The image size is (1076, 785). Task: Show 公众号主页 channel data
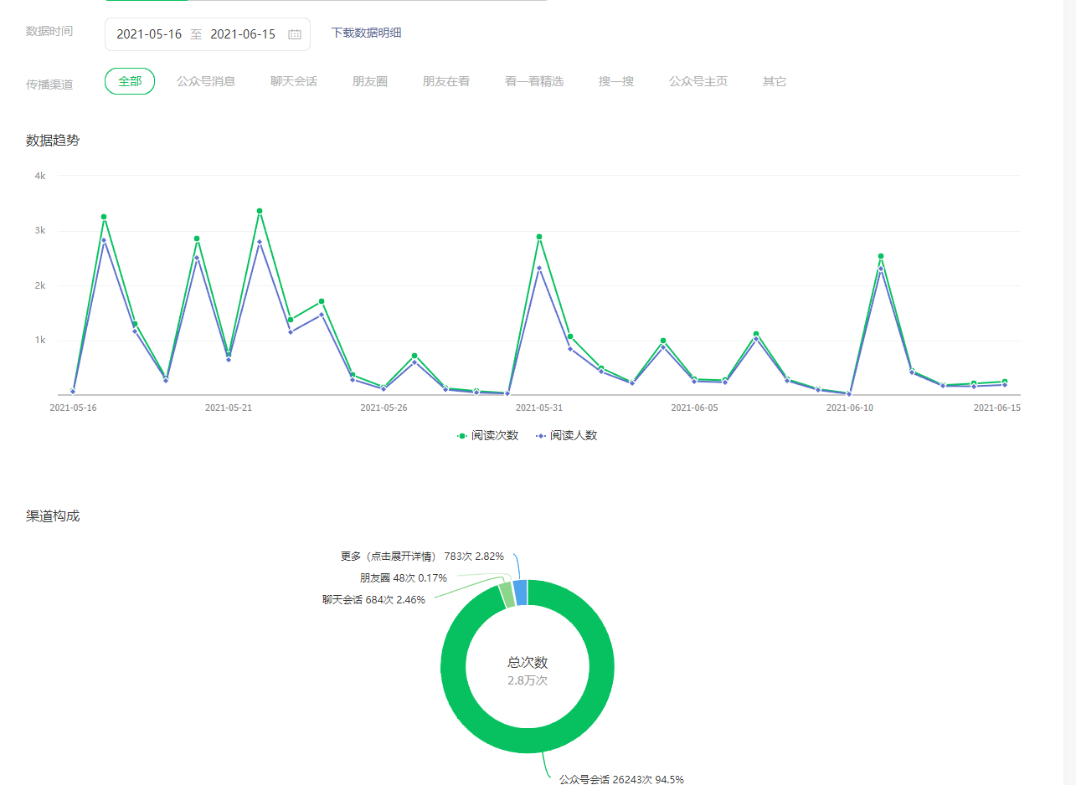point(698,81)
